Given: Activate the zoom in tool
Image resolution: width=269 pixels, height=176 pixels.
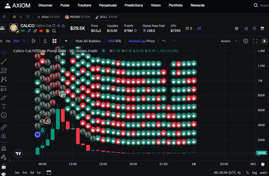Looking at the screenshot, I should (4, 136).
